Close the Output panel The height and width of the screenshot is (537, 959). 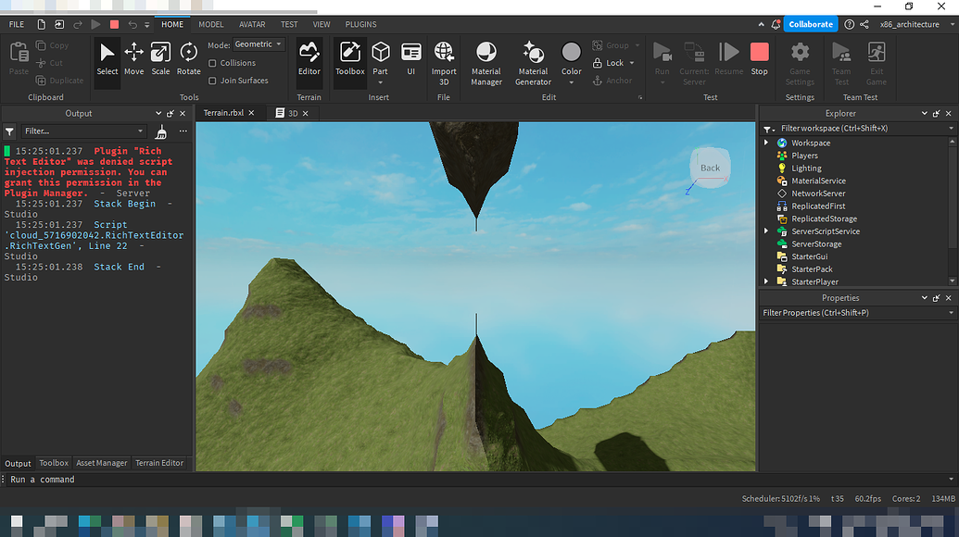point(183,114)
